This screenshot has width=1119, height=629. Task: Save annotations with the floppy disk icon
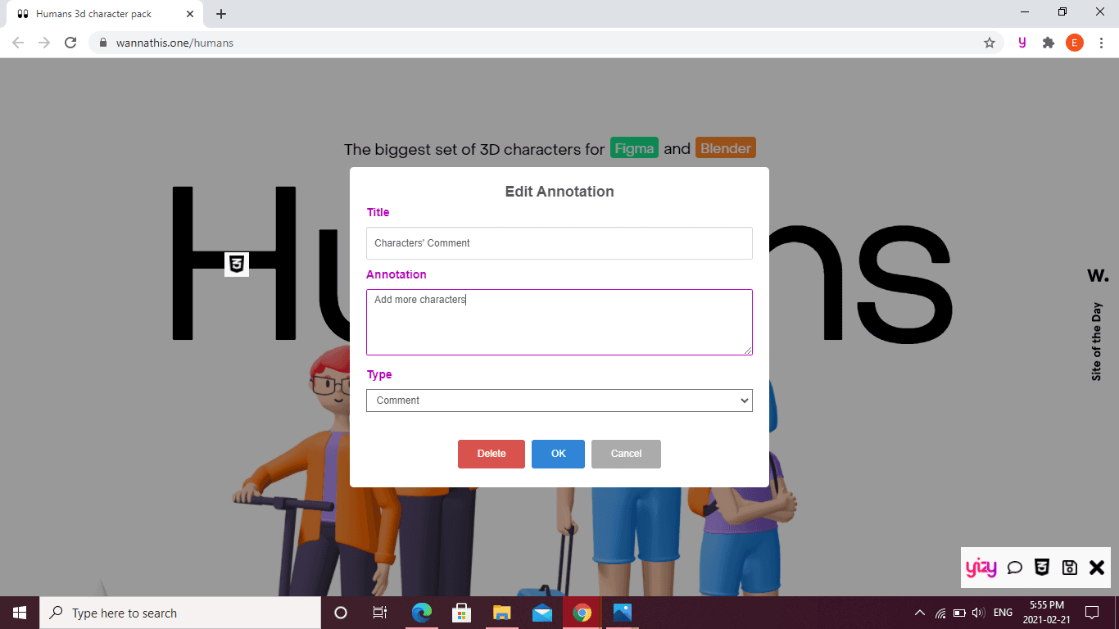tap(1069, 568)
